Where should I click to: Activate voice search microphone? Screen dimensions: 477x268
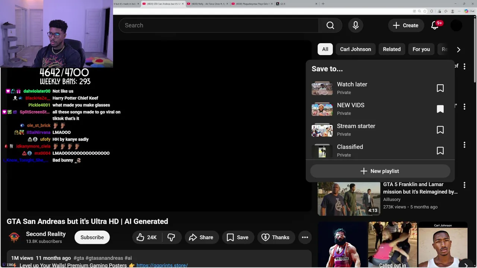[x=356, y=25]
